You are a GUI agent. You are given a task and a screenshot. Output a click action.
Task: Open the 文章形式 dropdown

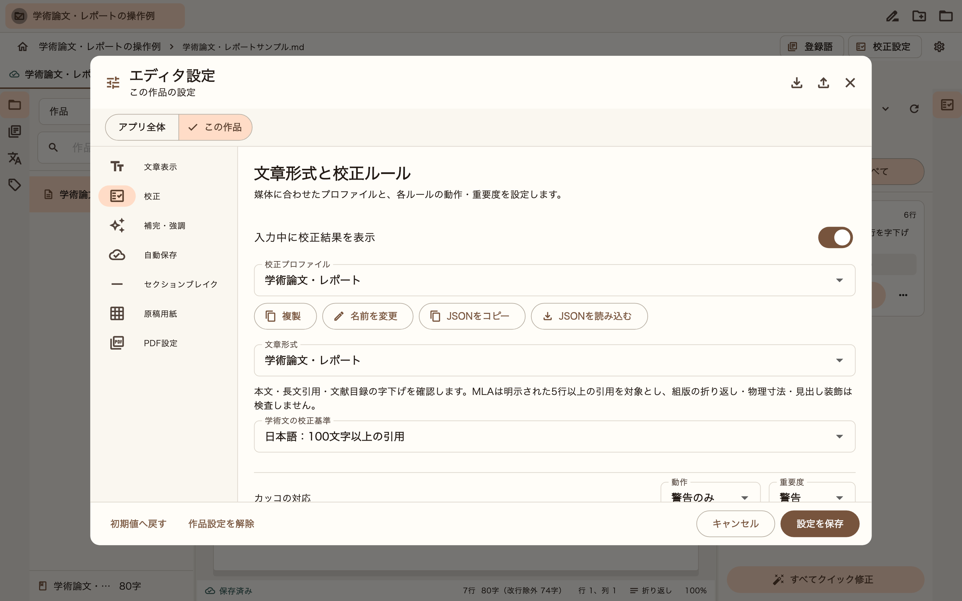click(x=554, y=360)
